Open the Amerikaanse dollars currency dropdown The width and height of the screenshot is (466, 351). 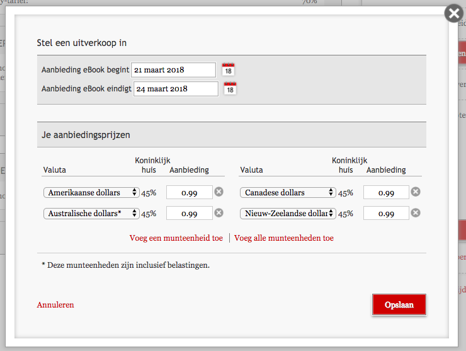click(91, 193)
